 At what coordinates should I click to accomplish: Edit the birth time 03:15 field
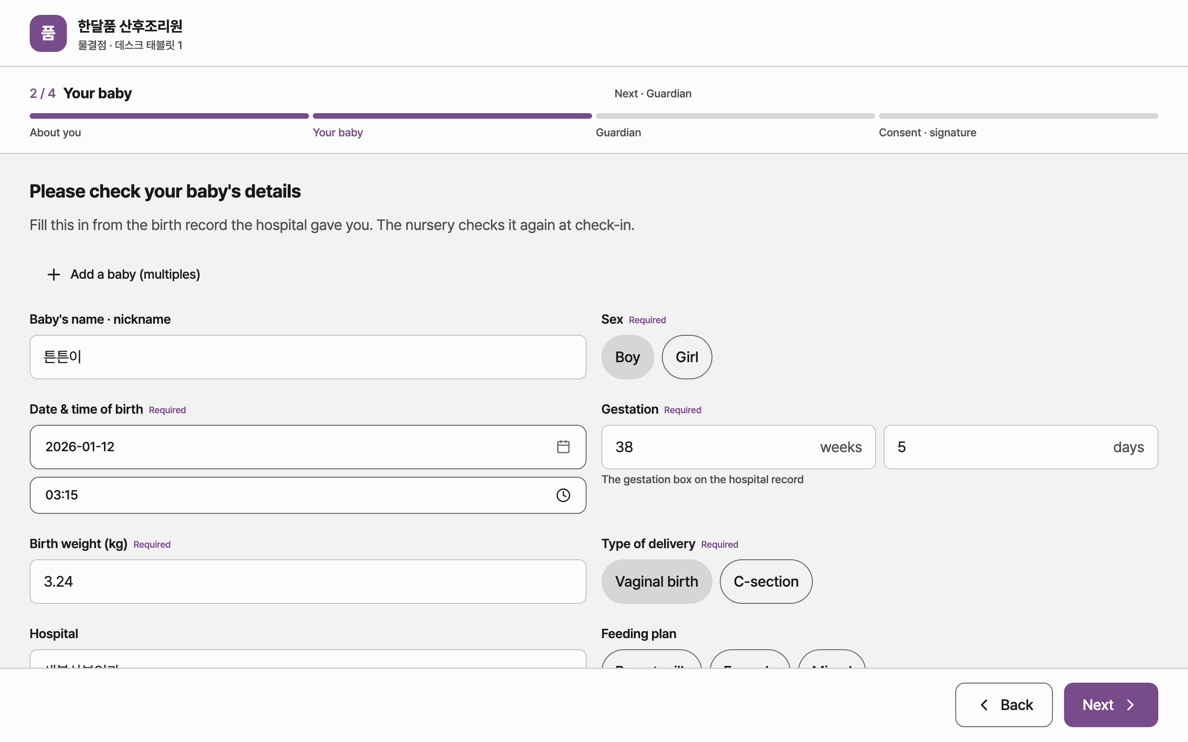click(x=308, y=495)
